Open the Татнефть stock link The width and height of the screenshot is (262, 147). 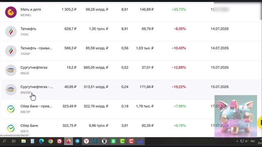(28, 29)
